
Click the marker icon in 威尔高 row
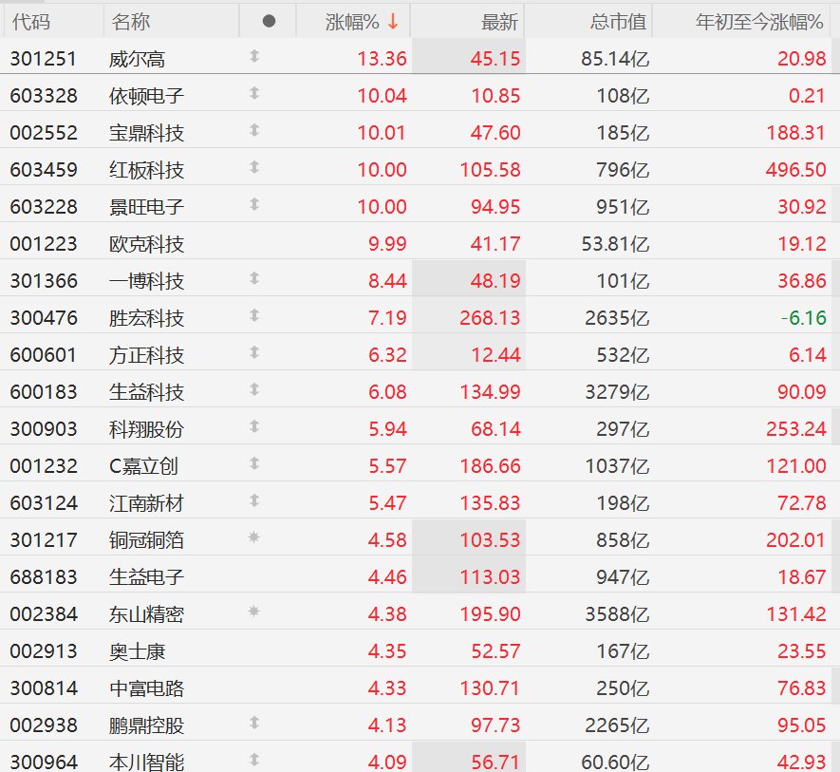click(x=254, y=56)
